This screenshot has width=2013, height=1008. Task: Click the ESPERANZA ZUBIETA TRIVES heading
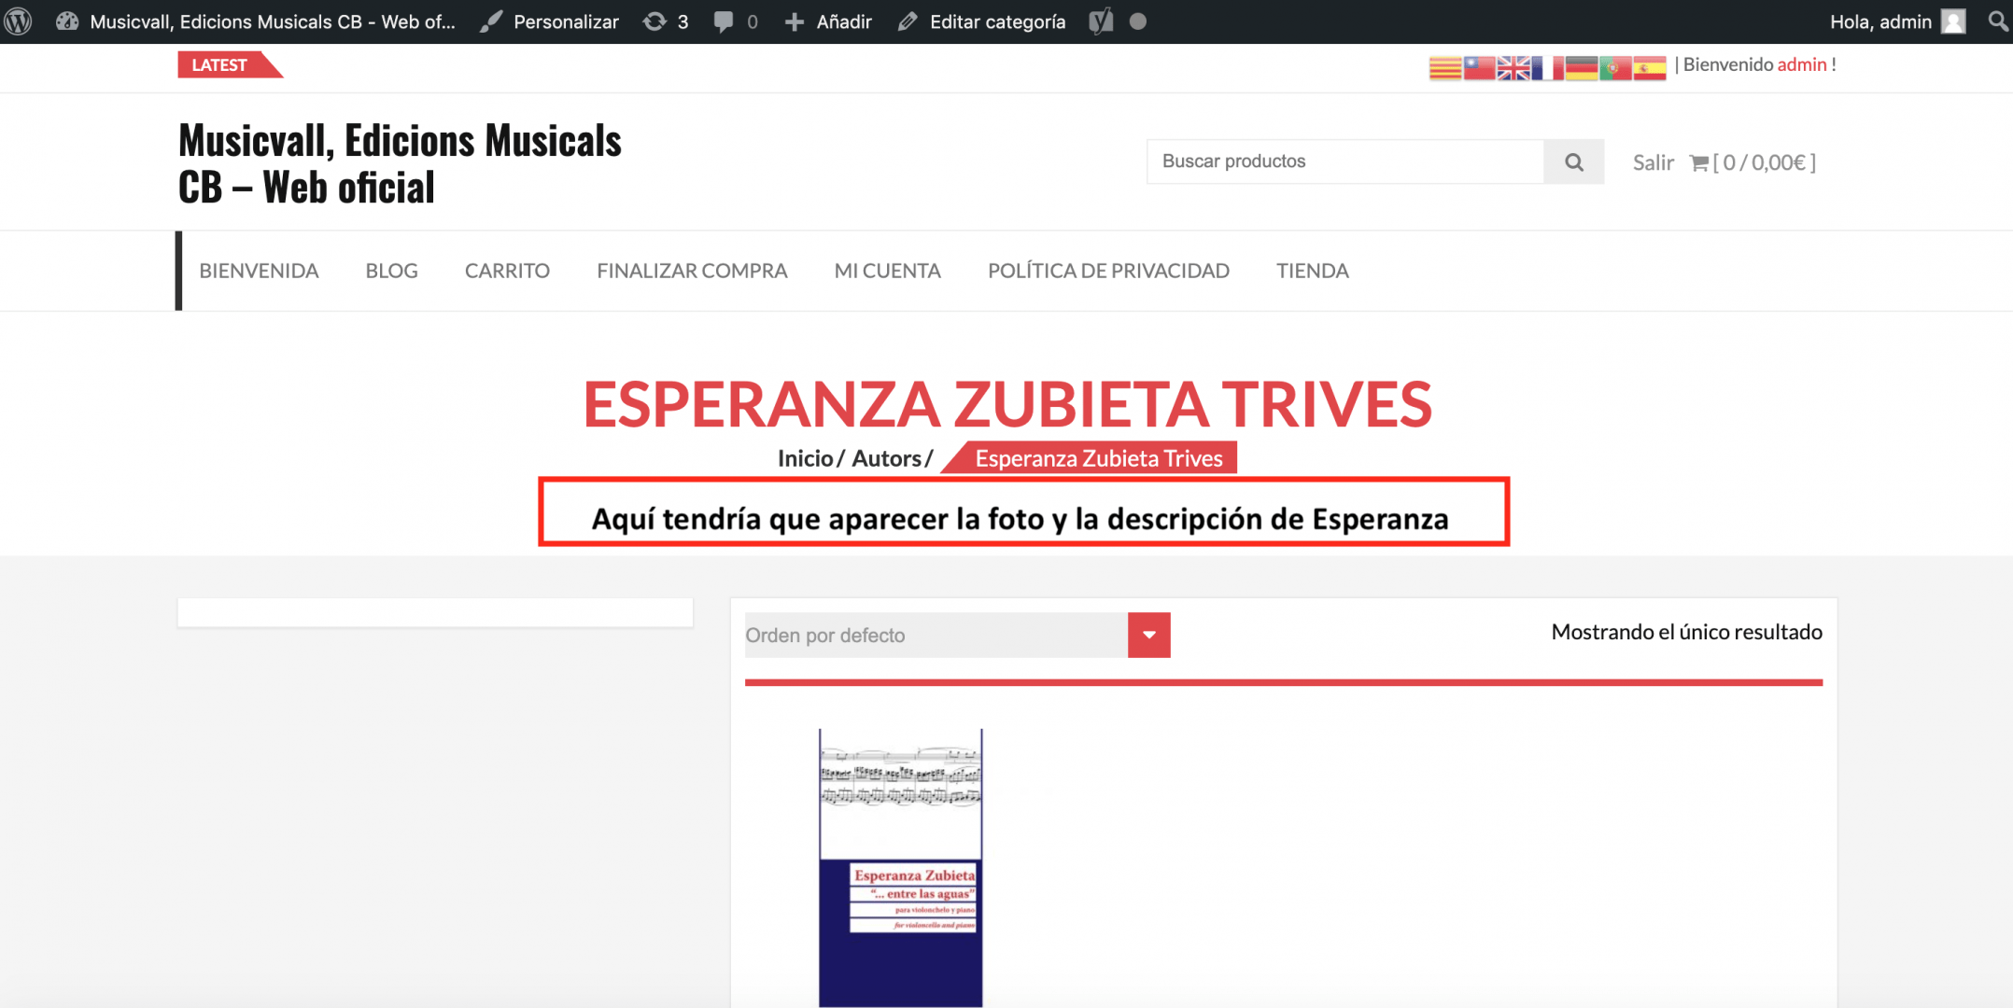pos(1007,404)
